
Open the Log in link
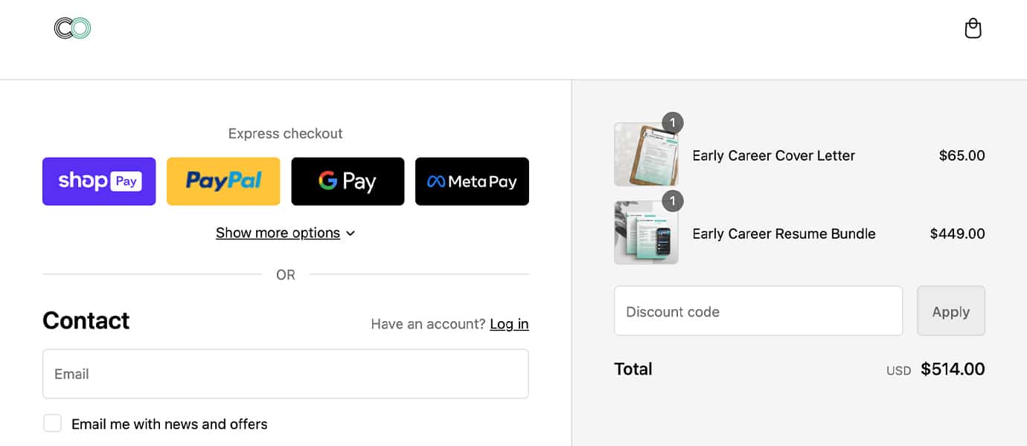coord(509,323)
